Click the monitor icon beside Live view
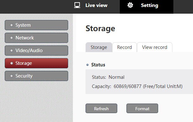Screen dimensions: 193x122 point(77,5)
